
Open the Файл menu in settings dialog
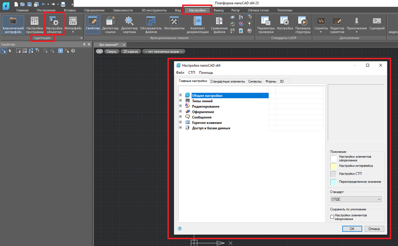pos(180,72)
